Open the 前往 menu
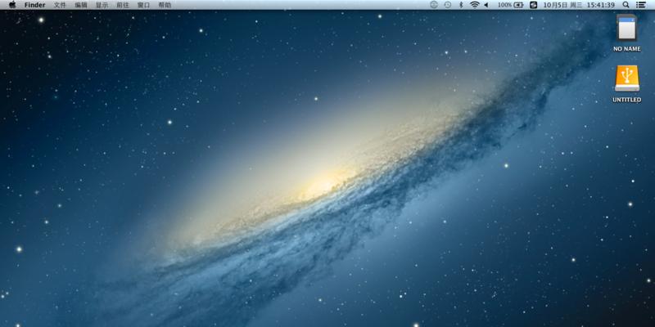 pos(123,5)
